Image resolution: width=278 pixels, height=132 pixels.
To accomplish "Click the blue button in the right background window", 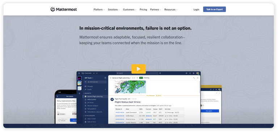I will pos(210,111).
